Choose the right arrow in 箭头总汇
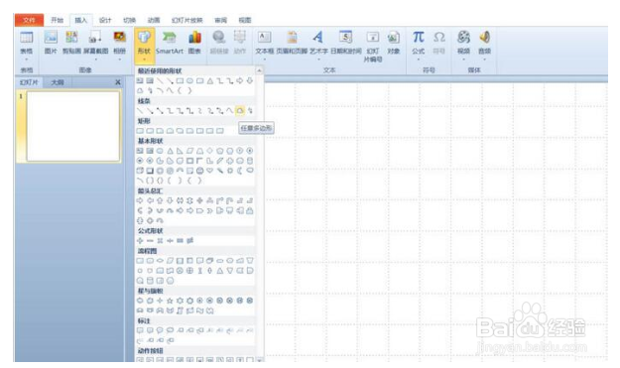This screenshot has width=620, height=368. pos(140,200)
